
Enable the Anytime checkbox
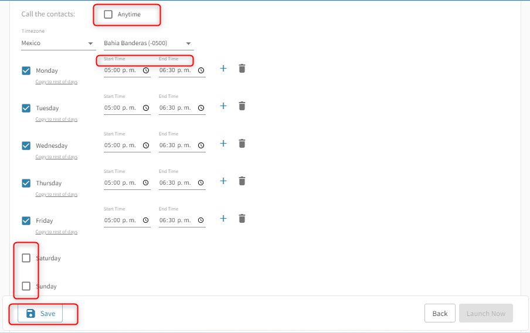pos(108,15)
